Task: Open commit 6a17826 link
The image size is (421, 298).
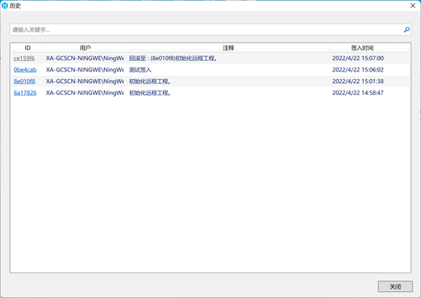Action: click(x=25, y=93)
